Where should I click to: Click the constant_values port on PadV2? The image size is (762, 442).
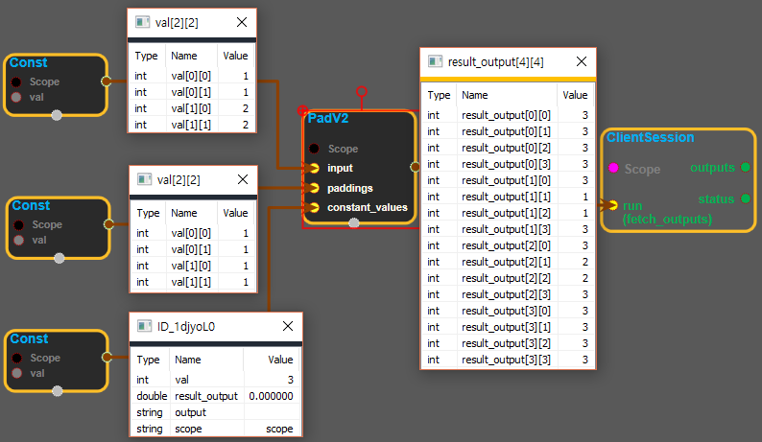pos(314,206)
